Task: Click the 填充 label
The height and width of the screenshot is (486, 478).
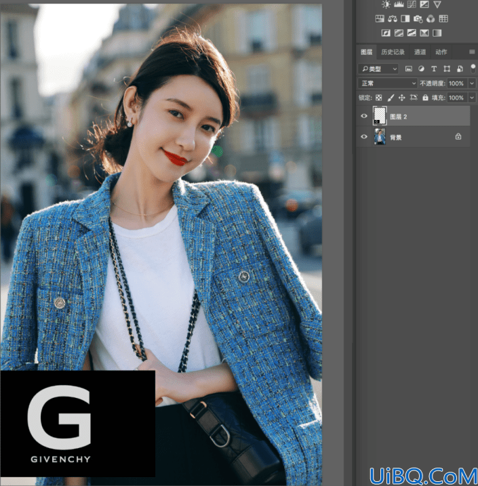Action: [x=438, y=98]
